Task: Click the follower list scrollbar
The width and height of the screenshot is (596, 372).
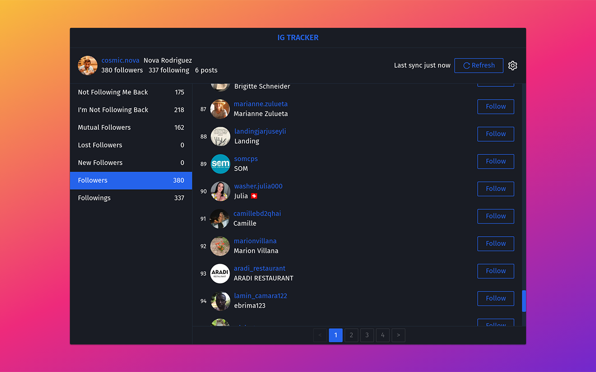Action: click(x=525, y=301)
